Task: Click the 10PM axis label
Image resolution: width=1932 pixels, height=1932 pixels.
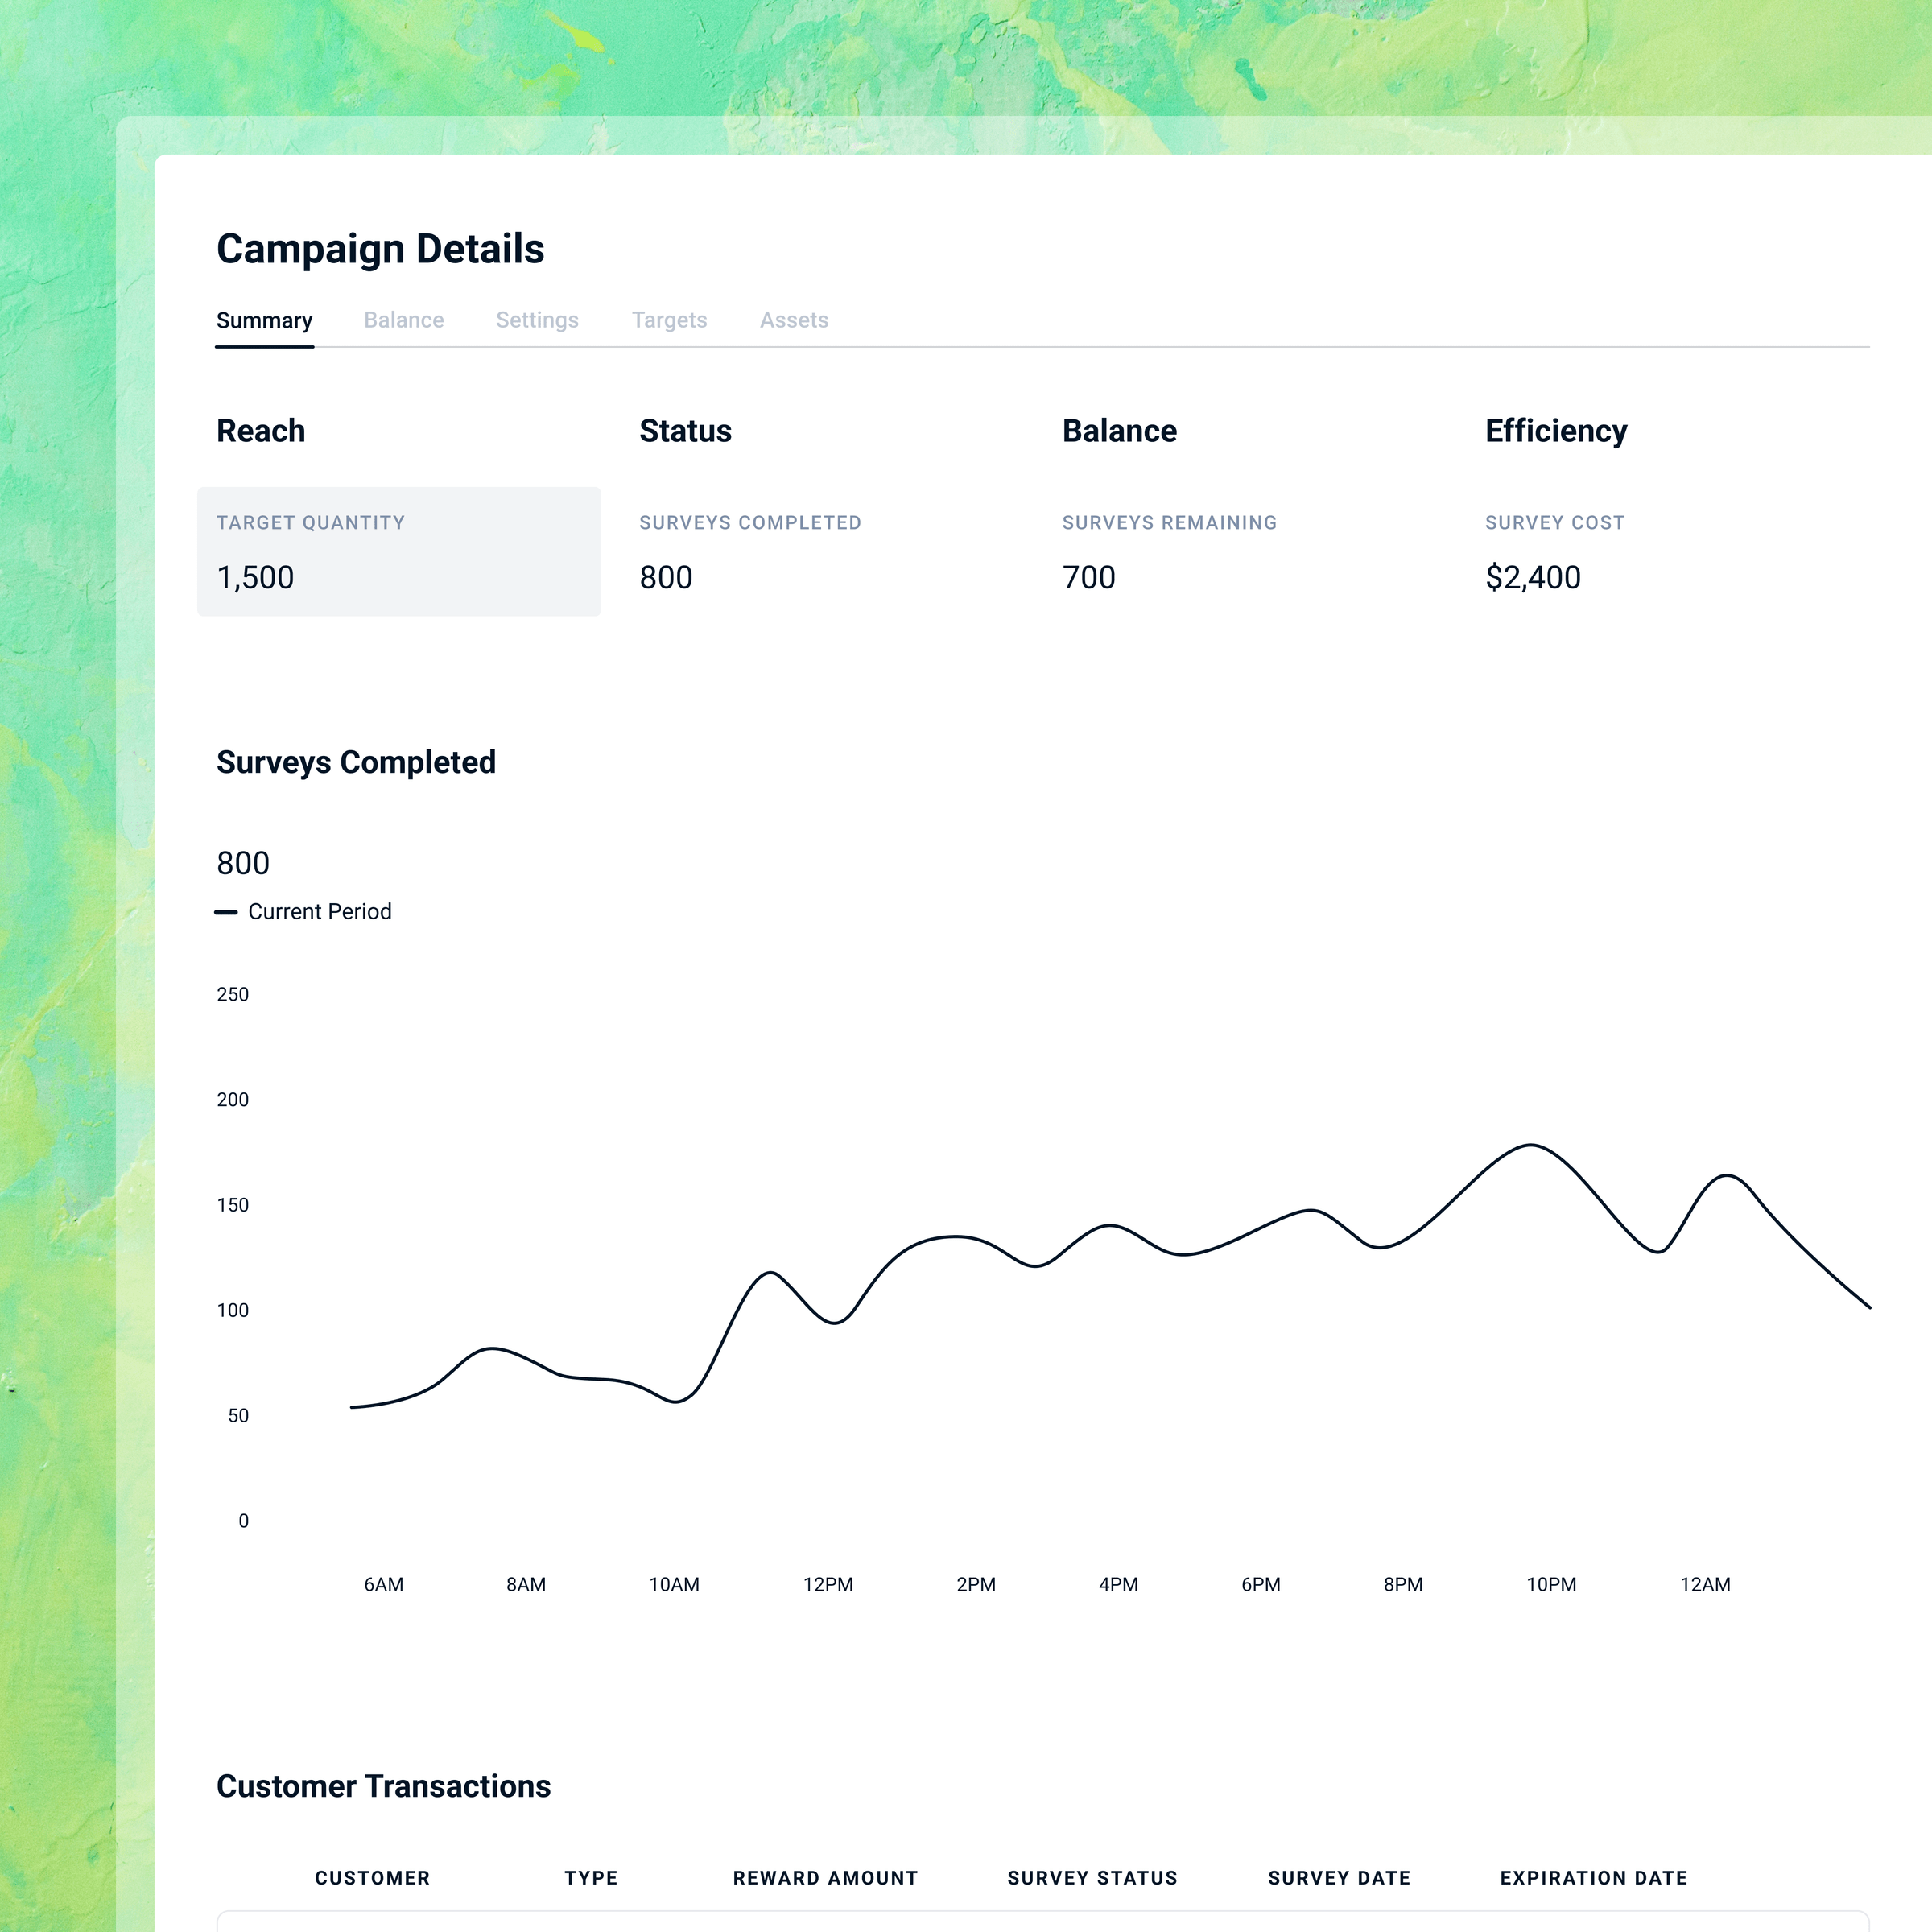Action: point(1551,1584)
